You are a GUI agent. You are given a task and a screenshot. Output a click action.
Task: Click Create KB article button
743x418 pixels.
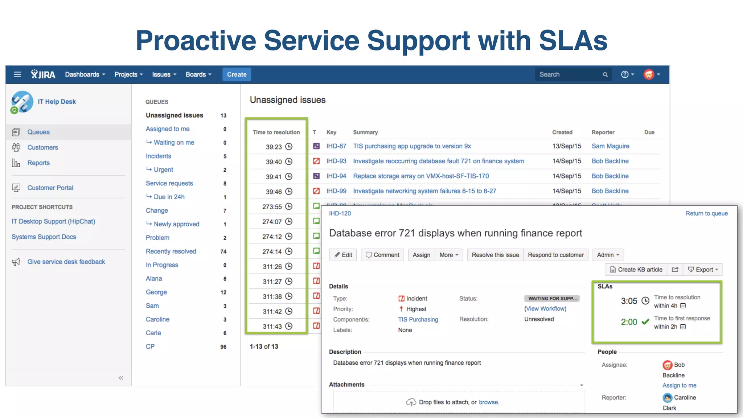[636, 270]
